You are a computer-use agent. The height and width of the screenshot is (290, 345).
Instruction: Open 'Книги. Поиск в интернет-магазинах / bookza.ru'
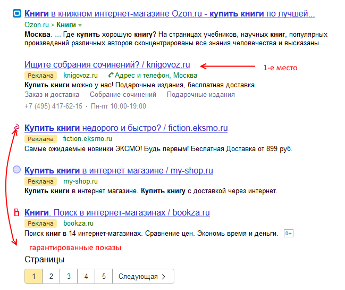[117, 212]
